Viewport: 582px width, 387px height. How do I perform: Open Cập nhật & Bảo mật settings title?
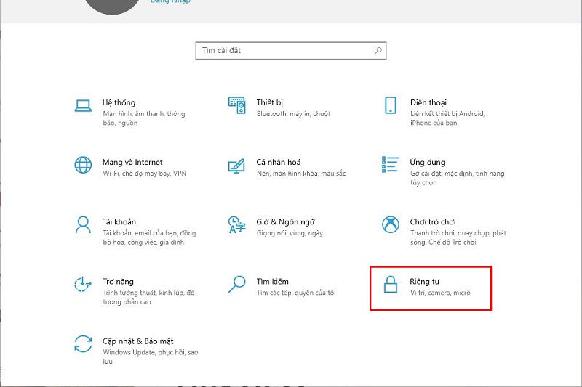click(138, 341)
